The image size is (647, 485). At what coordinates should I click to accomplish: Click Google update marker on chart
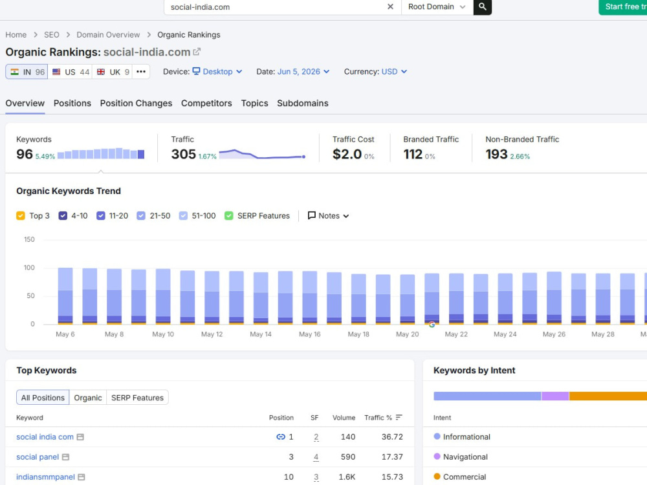click(x=432, y=325)
